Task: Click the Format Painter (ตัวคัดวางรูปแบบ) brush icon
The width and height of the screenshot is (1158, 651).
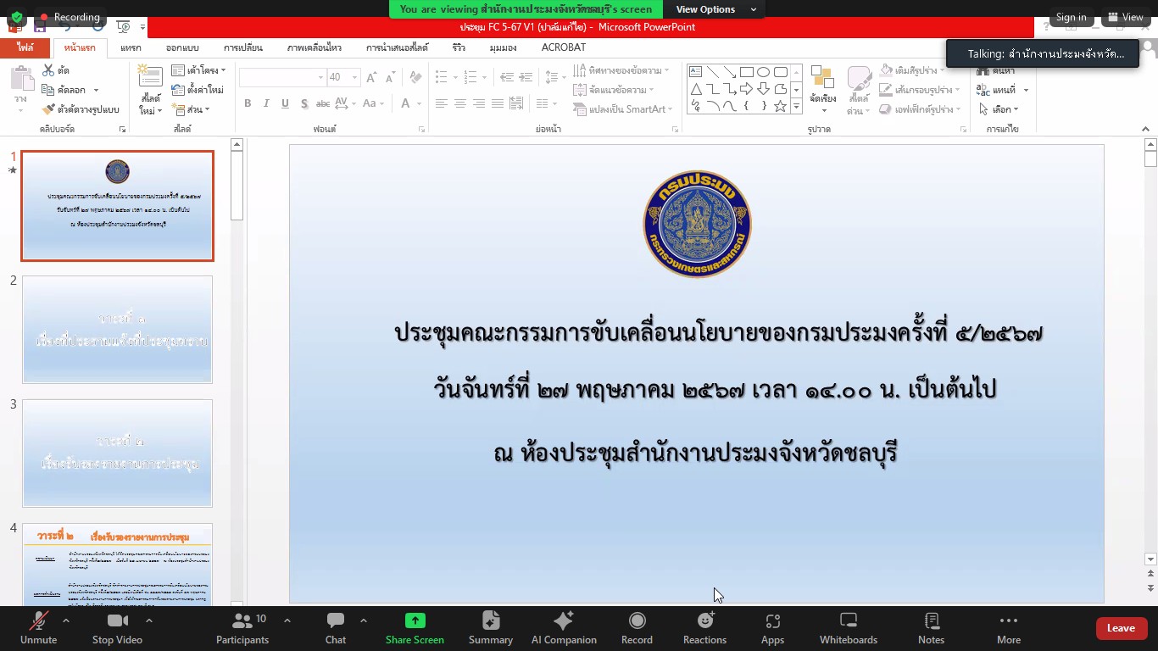Action: (x=48, y=109)
